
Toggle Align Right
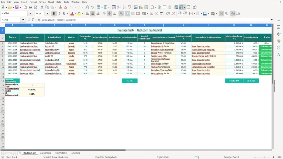click(x=98, y=14)
